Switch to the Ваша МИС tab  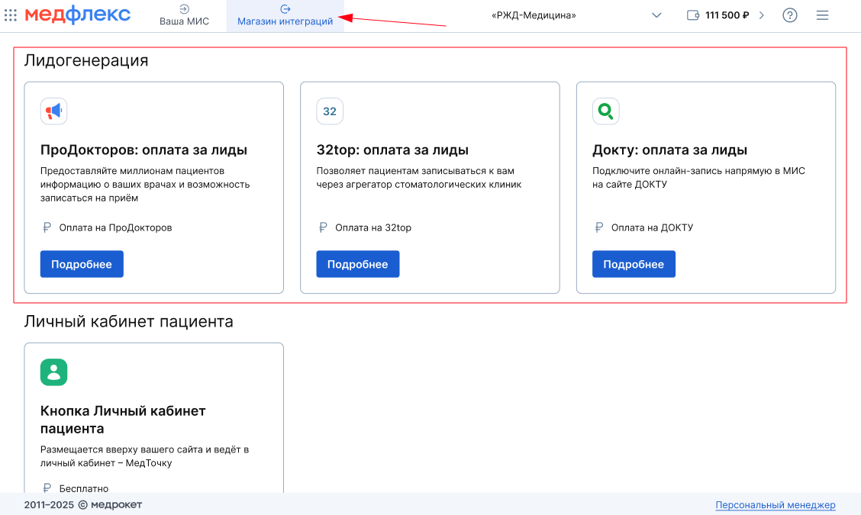click(x=185, y=15)
